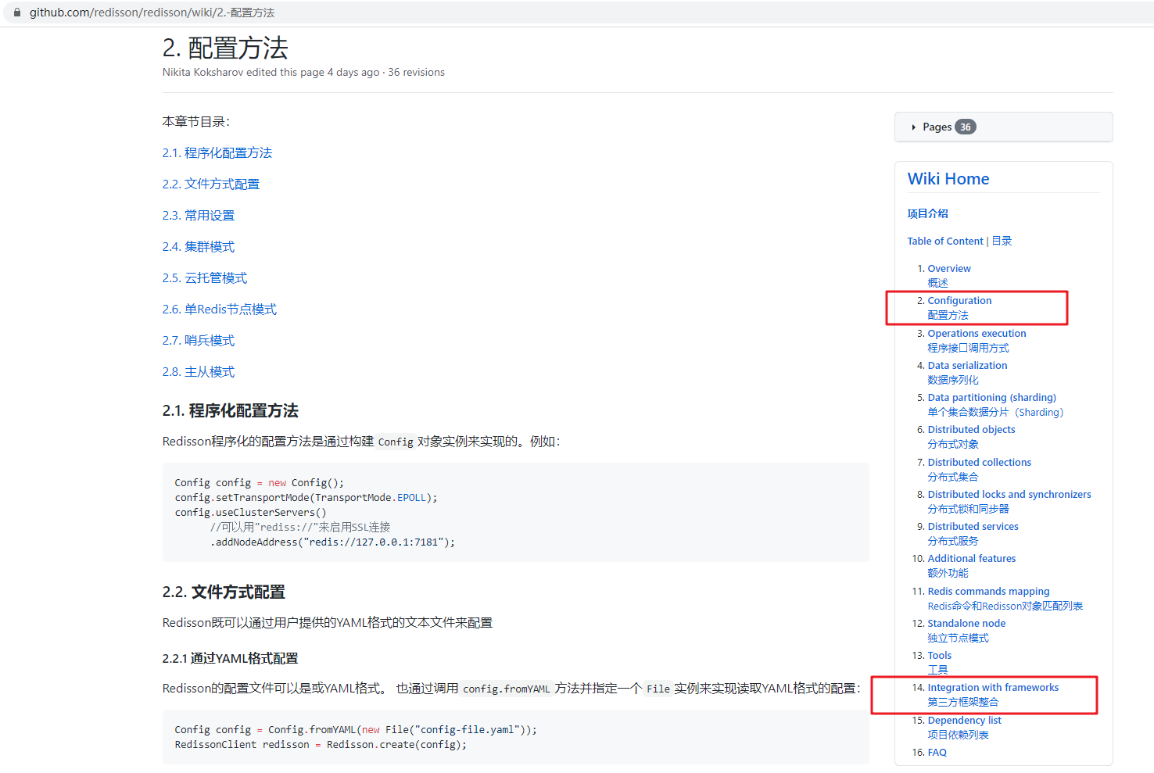The height and width of the screenshot is (773, 1154).
Task: Click the Config.fromYAML code line
Action: coord(356,730)
